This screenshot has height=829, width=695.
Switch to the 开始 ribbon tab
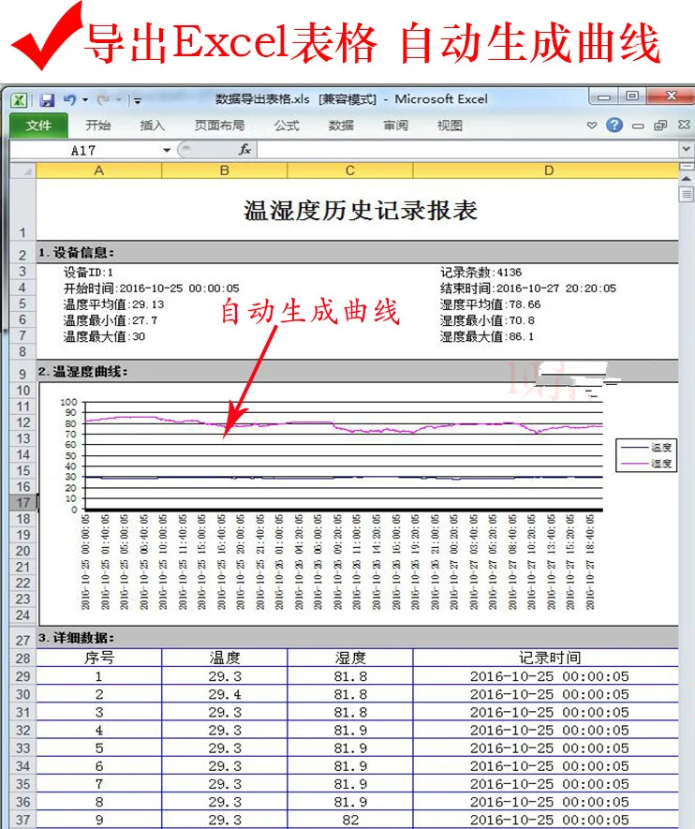pos(97,126)
